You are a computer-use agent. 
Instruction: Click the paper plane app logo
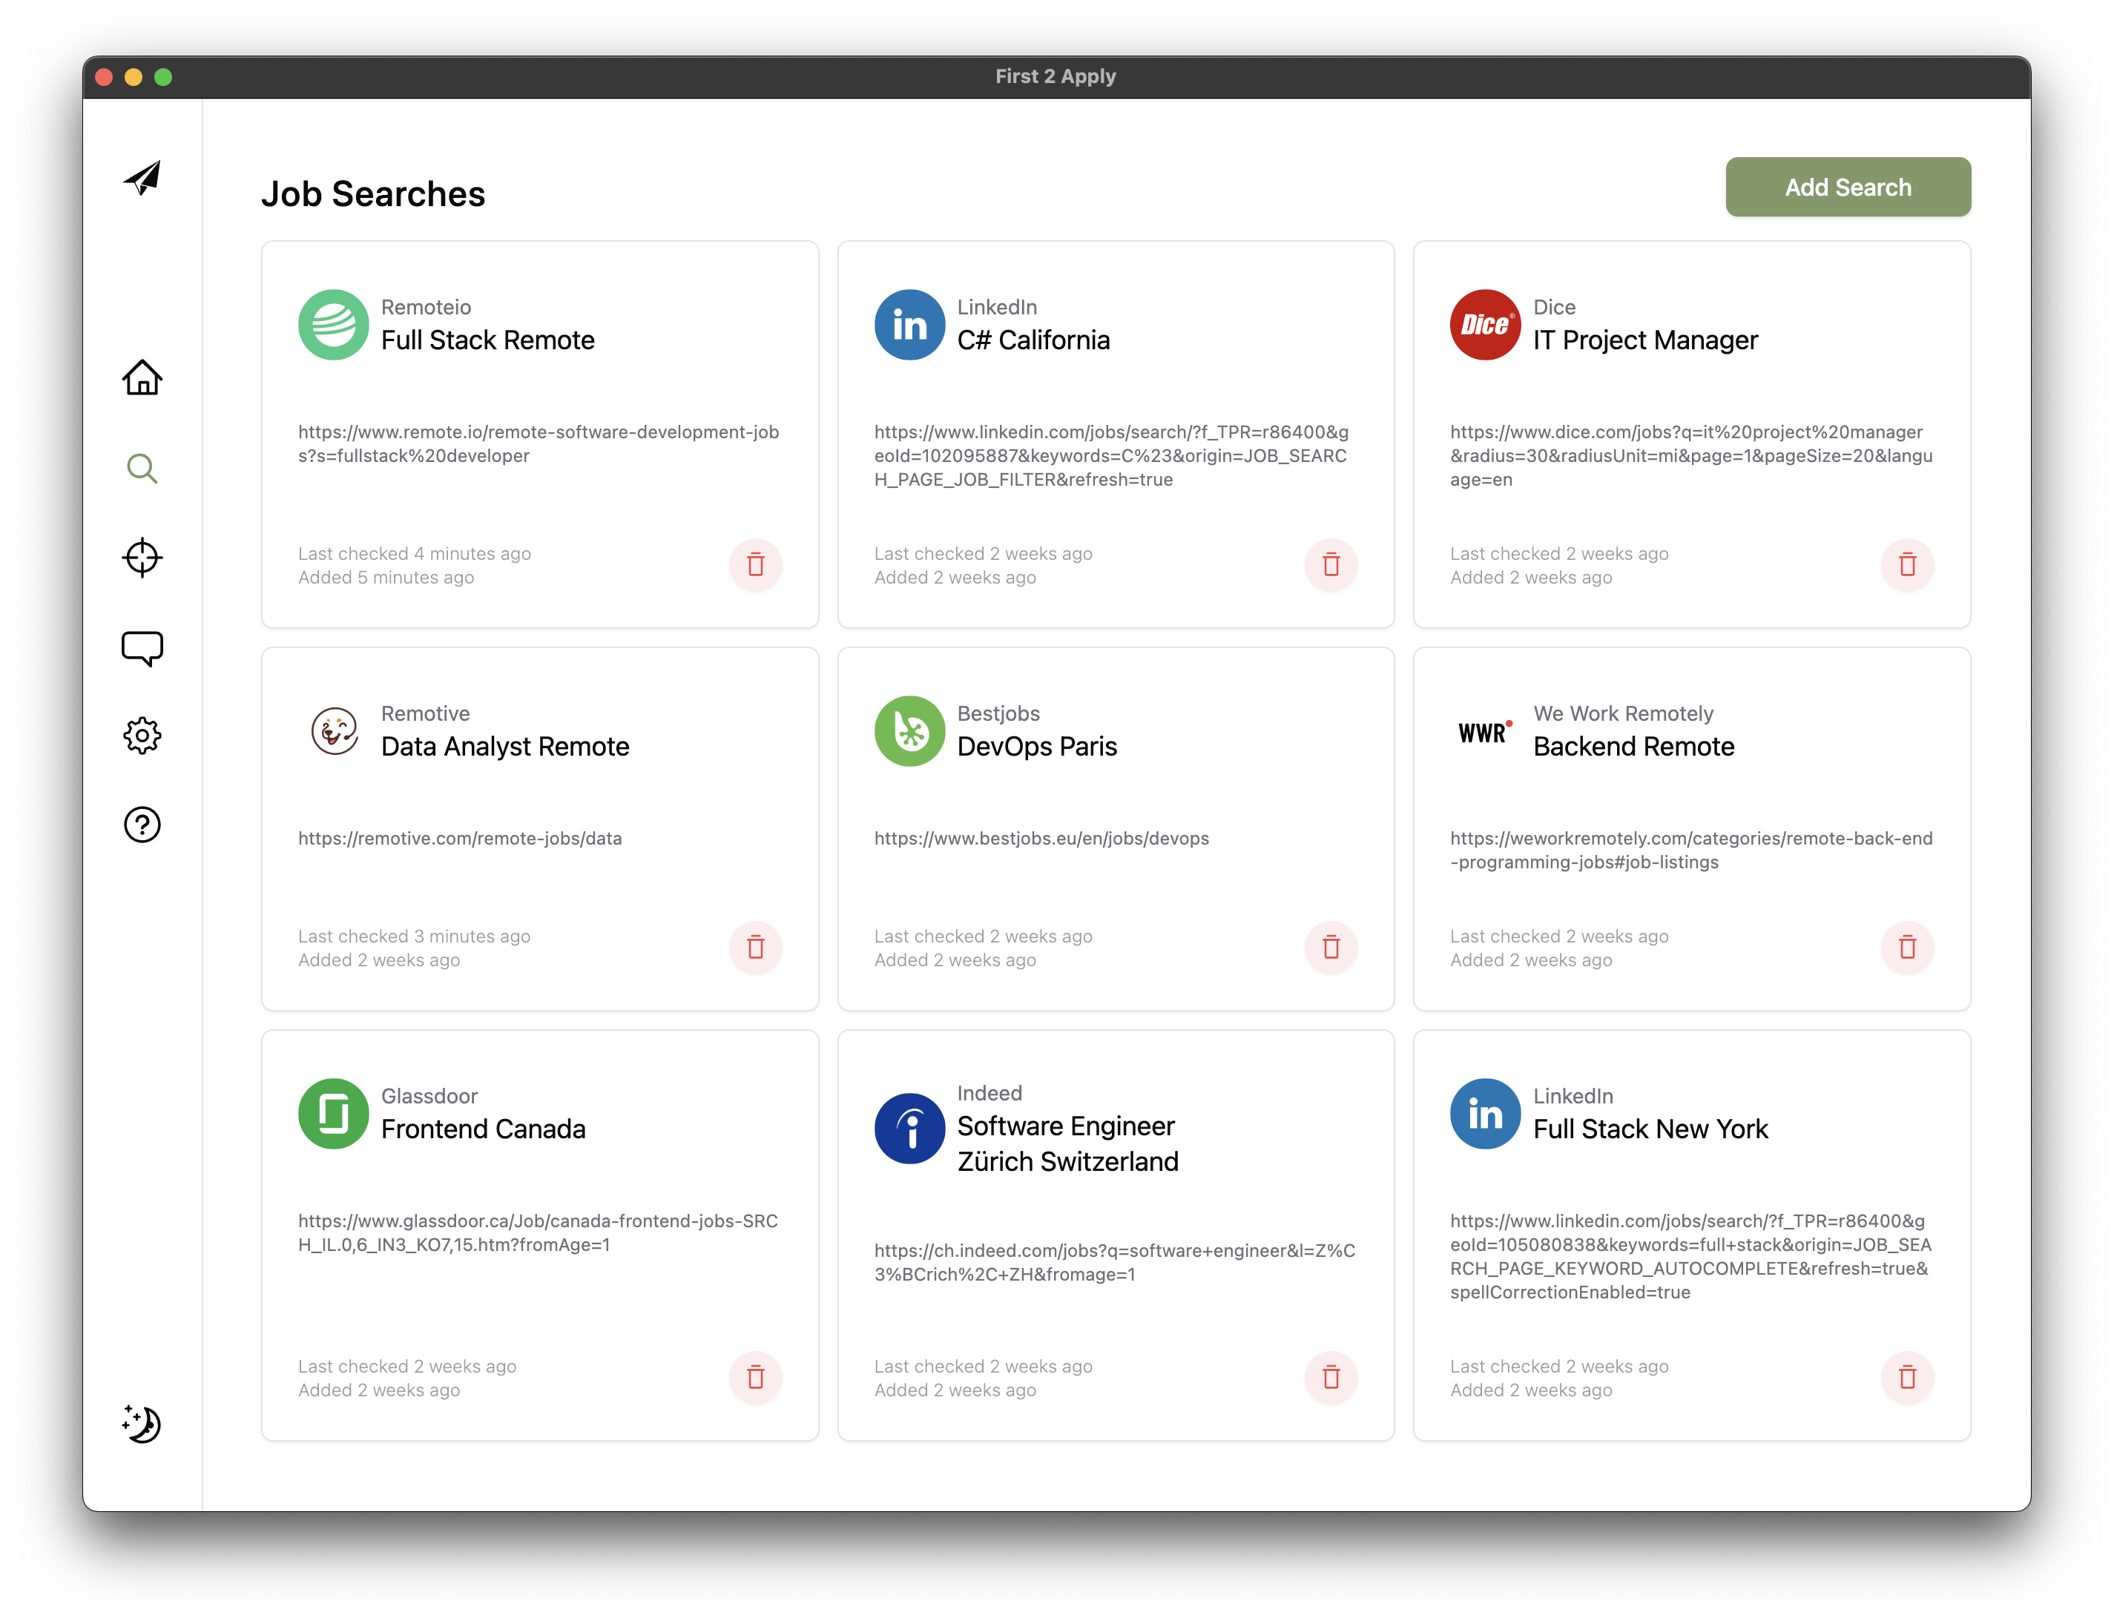pos(142,177)
